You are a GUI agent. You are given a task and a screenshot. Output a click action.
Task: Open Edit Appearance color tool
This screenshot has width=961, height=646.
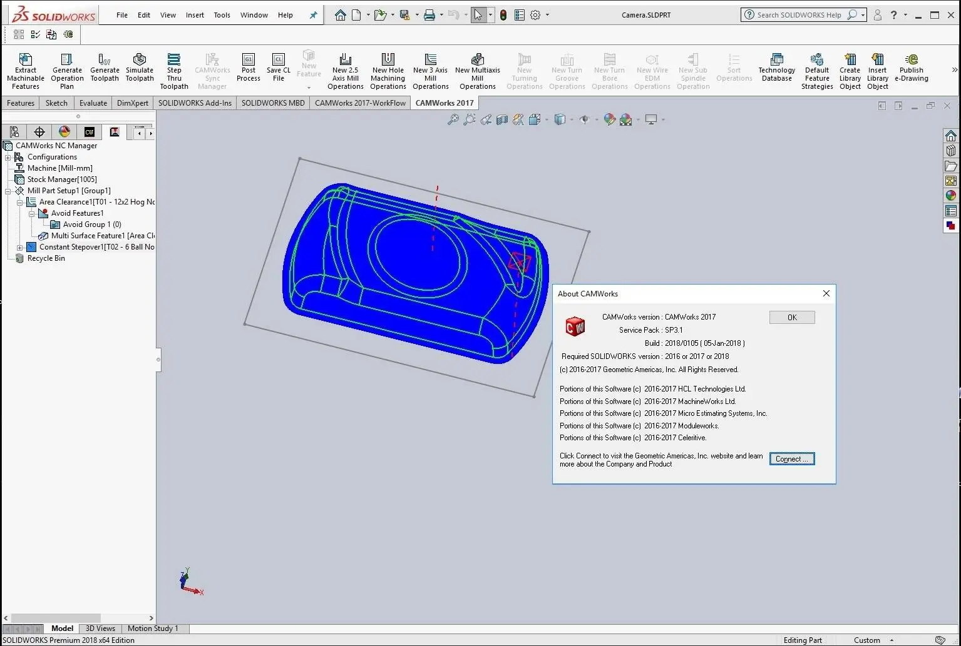[x=609, y=119]
